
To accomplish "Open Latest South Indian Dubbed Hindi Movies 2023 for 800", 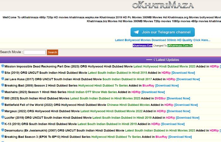I will coord(105,98).
